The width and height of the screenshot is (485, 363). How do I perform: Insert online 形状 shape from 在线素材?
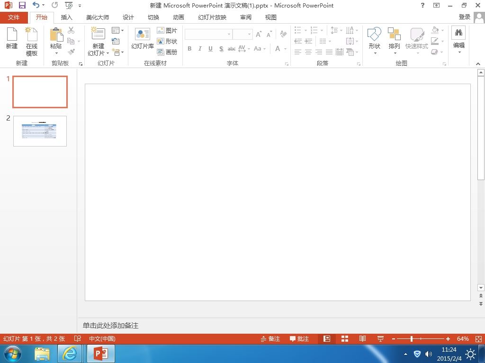(x=167, y=41)
